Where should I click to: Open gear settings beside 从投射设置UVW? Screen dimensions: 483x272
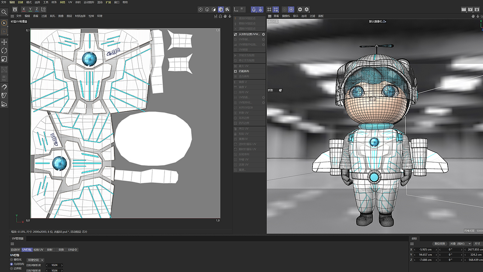point(263,34)
